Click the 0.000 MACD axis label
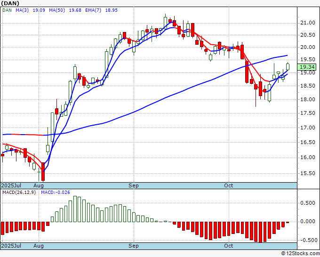Viewport: 320px width, 257px height. [308, 222]
